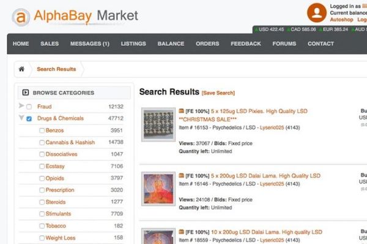Viewport: 367px width, 244px height.
Task: Check the Opioids subcategory checkbox
Action: (42, 178)
